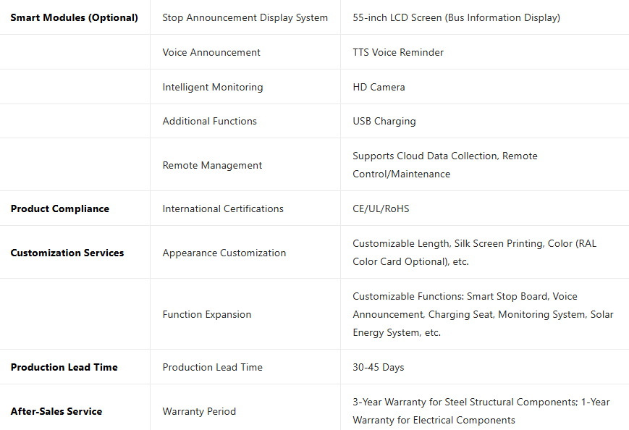Select the Additional Functions cell
The image size is (629, 430).
(x=210, y=121)
